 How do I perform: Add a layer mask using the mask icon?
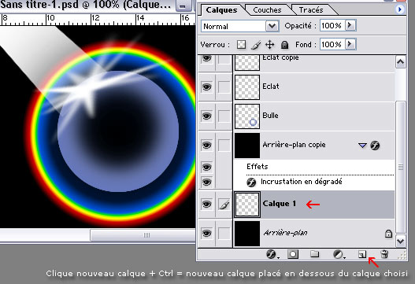click(x=293, y=254)
